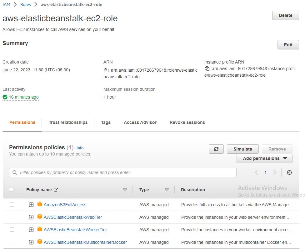Click 'Provides full access to all buckets' description
Viewport: 305px width, 251px height.
point(237,205)
